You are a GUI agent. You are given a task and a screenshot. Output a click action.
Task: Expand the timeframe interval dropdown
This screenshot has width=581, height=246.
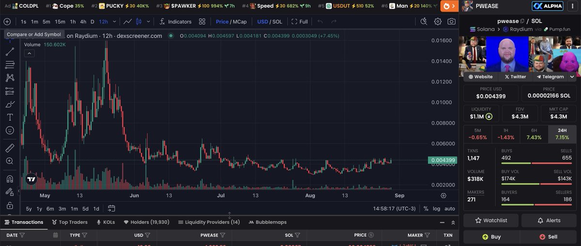pos(115,22)
